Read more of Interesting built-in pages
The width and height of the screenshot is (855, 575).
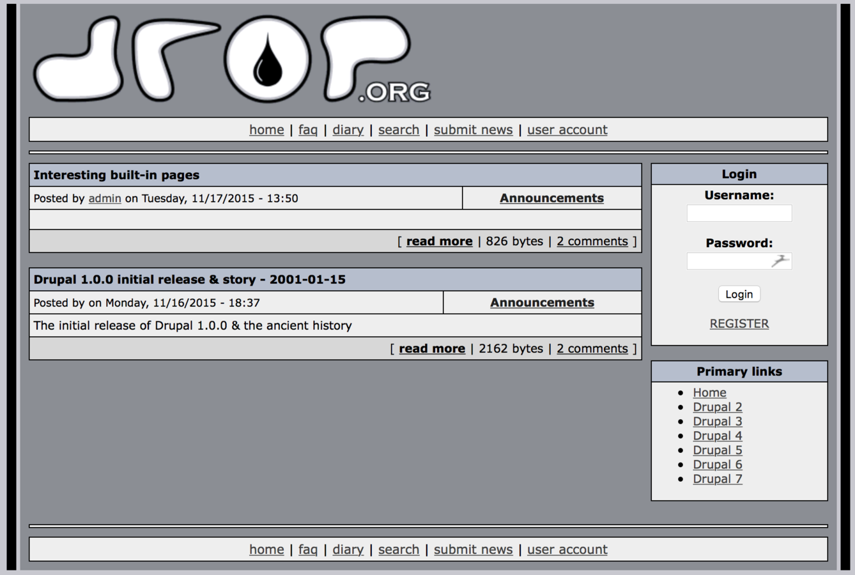[440, 241]
